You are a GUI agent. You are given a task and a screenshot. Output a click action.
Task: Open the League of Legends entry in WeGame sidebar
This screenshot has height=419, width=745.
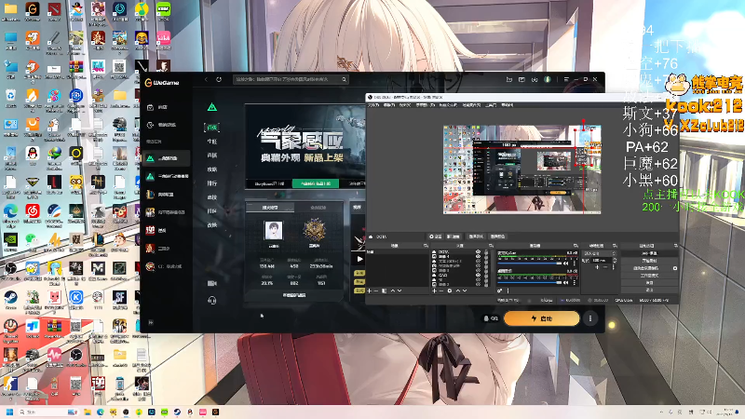pyautogui.click(x=166, y=195)
